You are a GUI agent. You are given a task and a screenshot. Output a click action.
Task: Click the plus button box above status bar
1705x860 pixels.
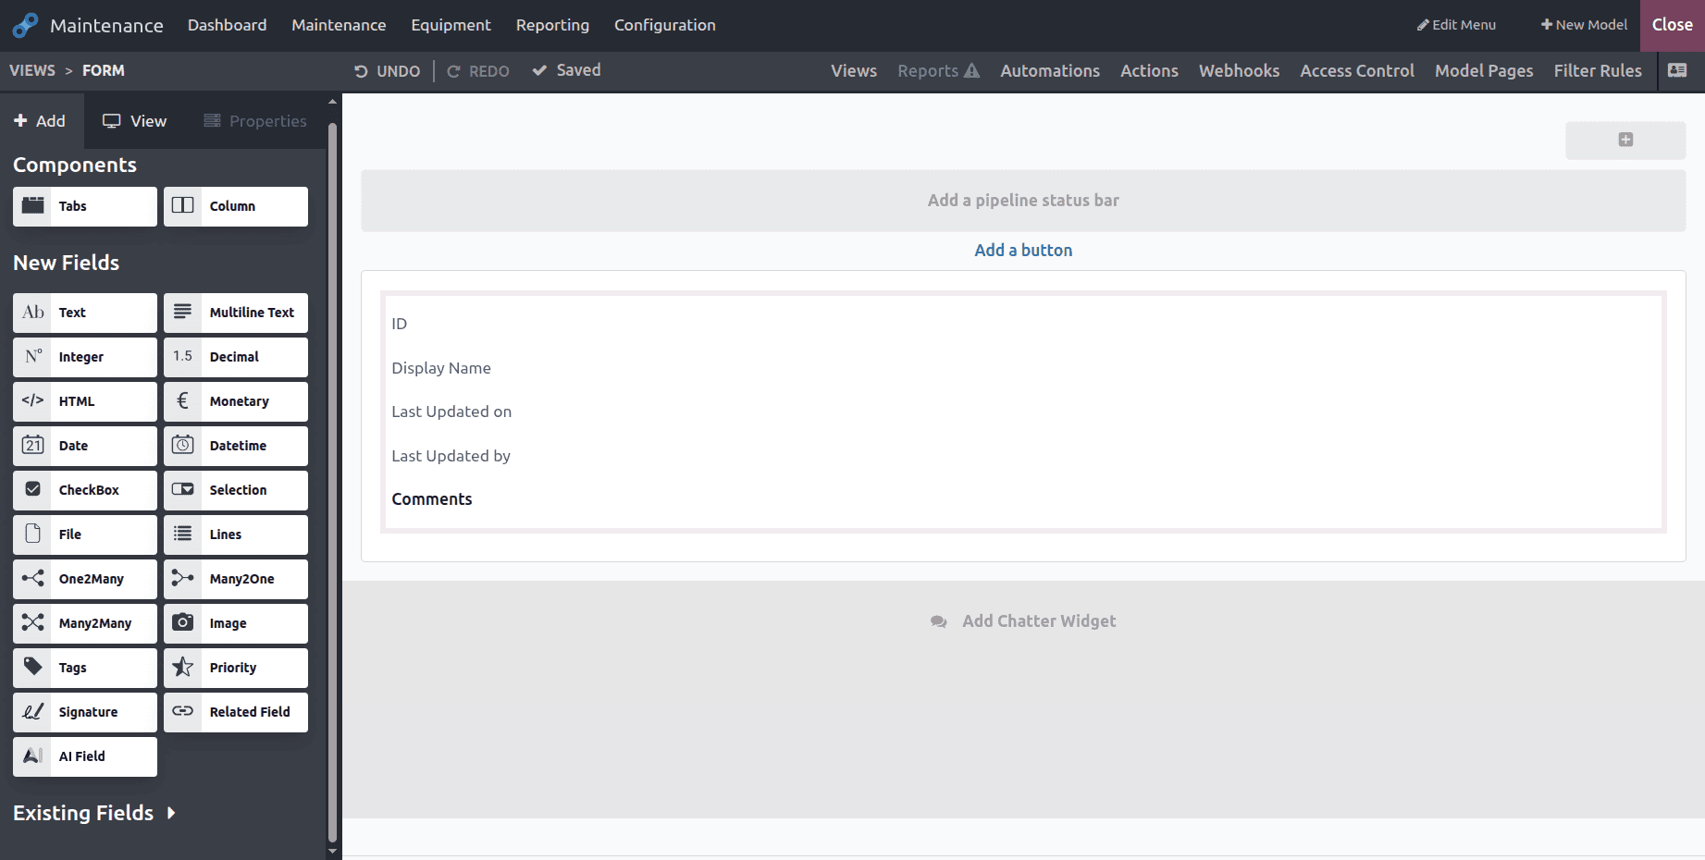(1625, 140)
